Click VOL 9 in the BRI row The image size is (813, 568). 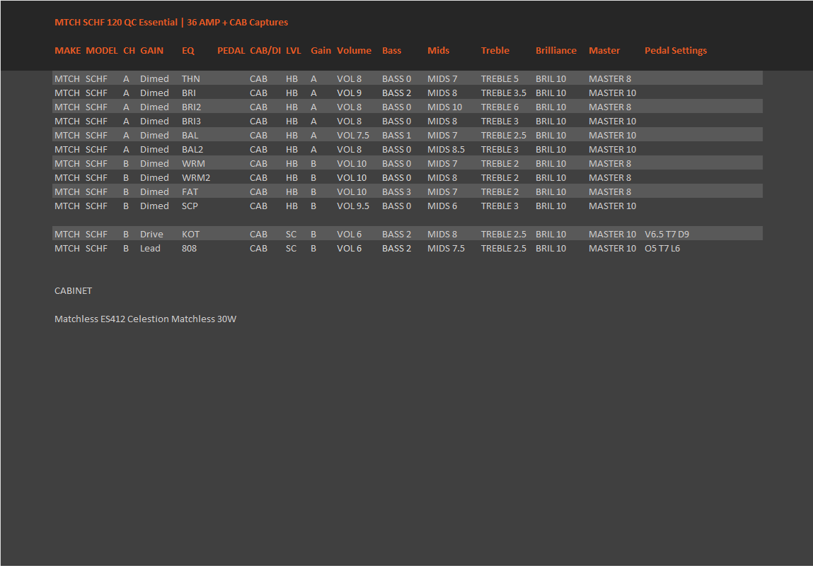[x=349, y=93]
